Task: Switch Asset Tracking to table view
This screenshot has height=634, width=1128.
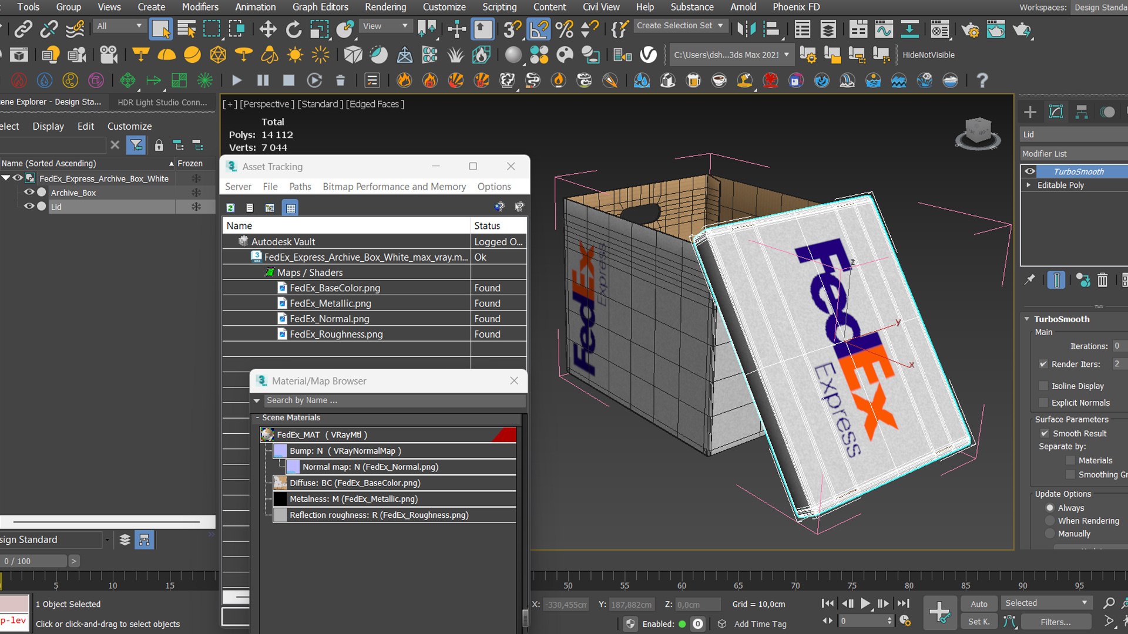Action: click(x=291, y=208)
